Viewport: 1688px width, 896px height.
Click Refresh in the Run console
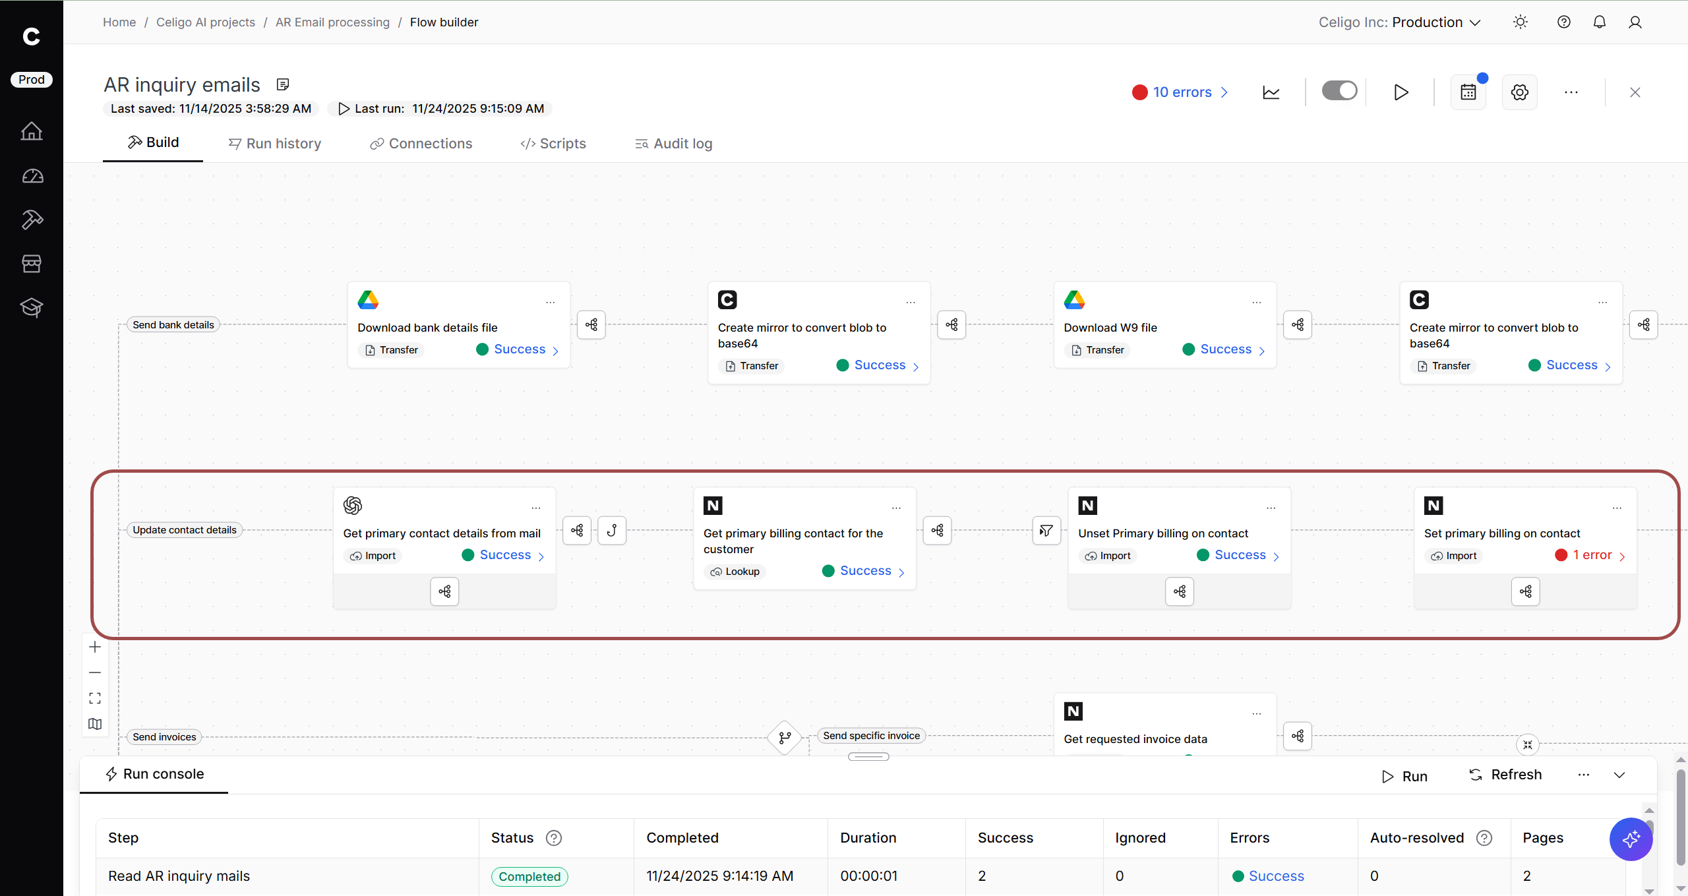(1505, 775)
